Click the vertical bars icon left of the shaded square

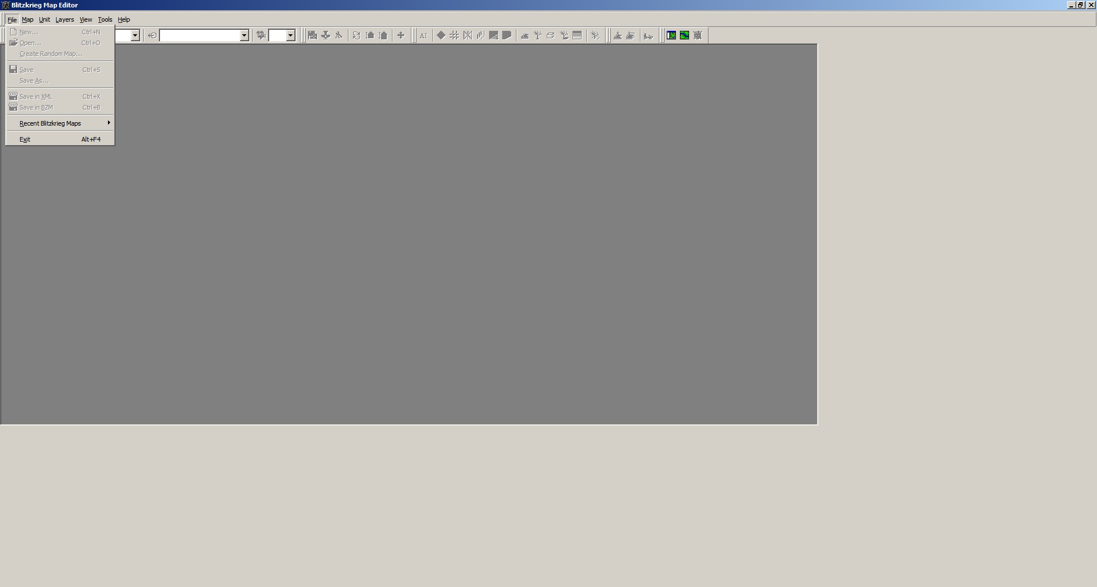(x=481, y=35)
